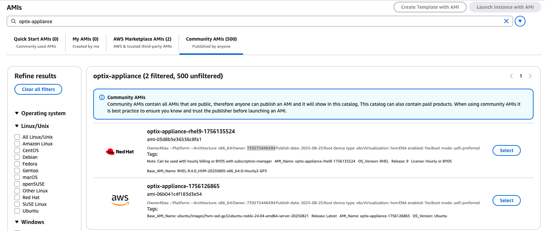Check the Other Linux checkbox
The width and height of the screenshot is (545, 231).
(17, 191)
